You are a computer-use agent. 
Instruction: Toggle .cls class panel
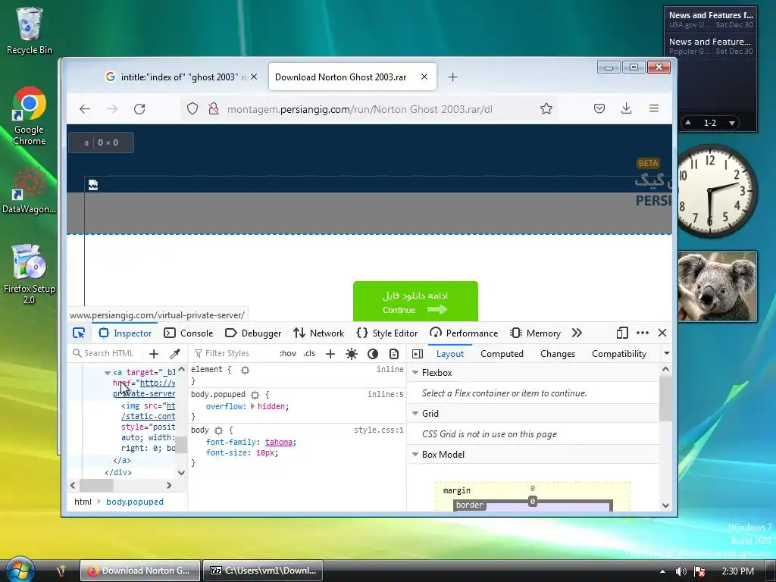click(309, 353)
